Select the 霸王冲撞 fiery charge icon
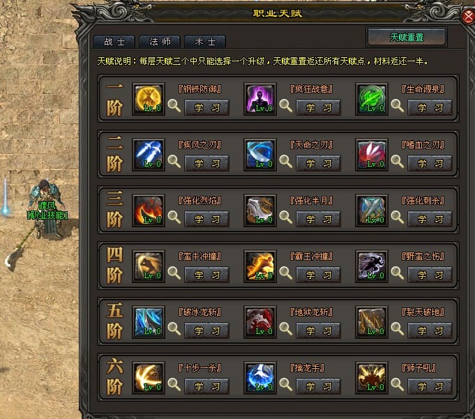 260,266
